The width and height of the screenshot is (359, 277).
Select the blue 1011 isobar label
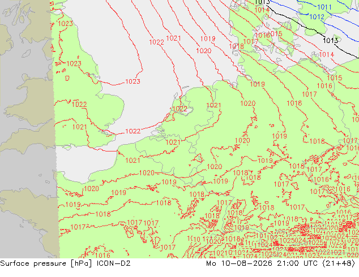(324, 7)
